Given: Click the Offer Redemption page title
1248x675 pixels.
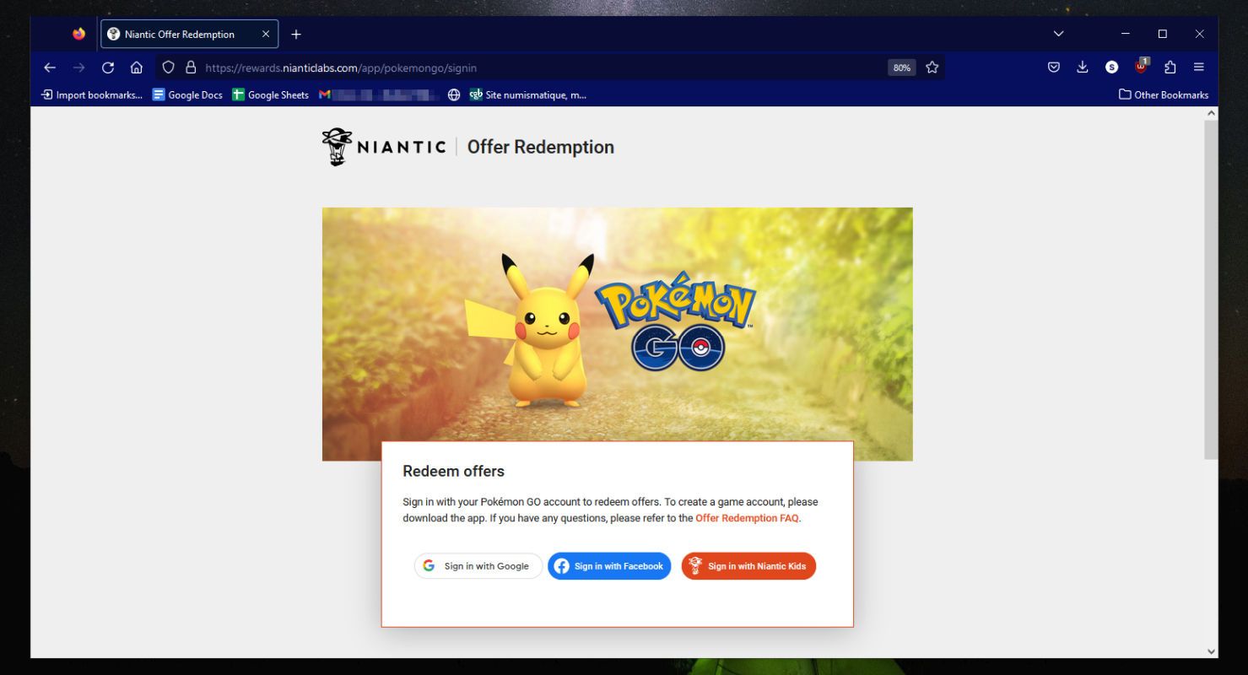Looking at the screenshot, I should click(x=541, y=147).
